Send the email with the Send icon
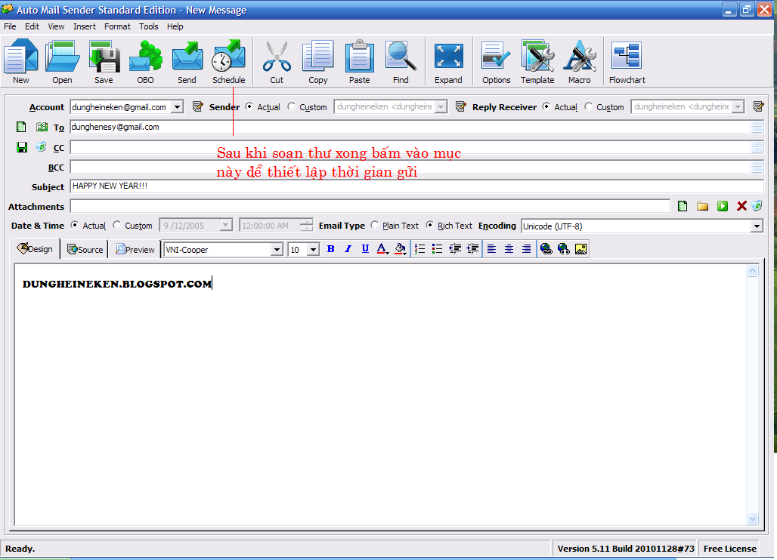 pos(187,62)
